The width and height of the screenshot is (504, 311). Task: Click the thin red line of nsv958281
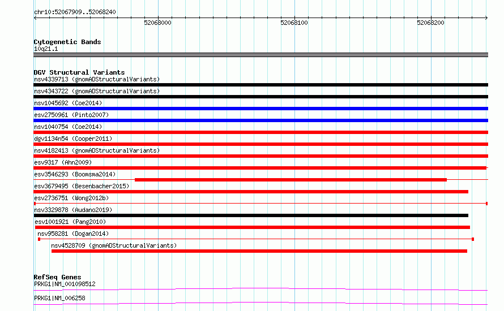(x=256, y=239)
